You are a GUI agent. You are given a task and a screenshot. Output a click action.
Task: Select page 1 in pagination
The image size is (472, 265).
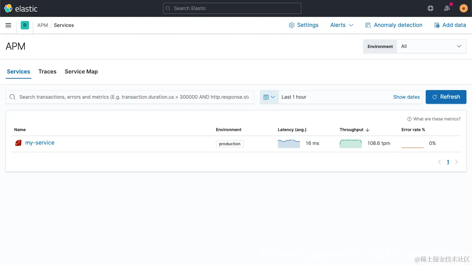pos(448,162)
